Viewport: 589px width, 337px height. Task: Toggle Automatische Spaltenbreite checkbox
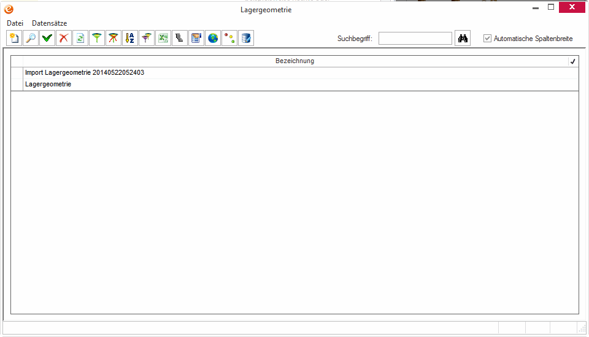coord(487,38)
